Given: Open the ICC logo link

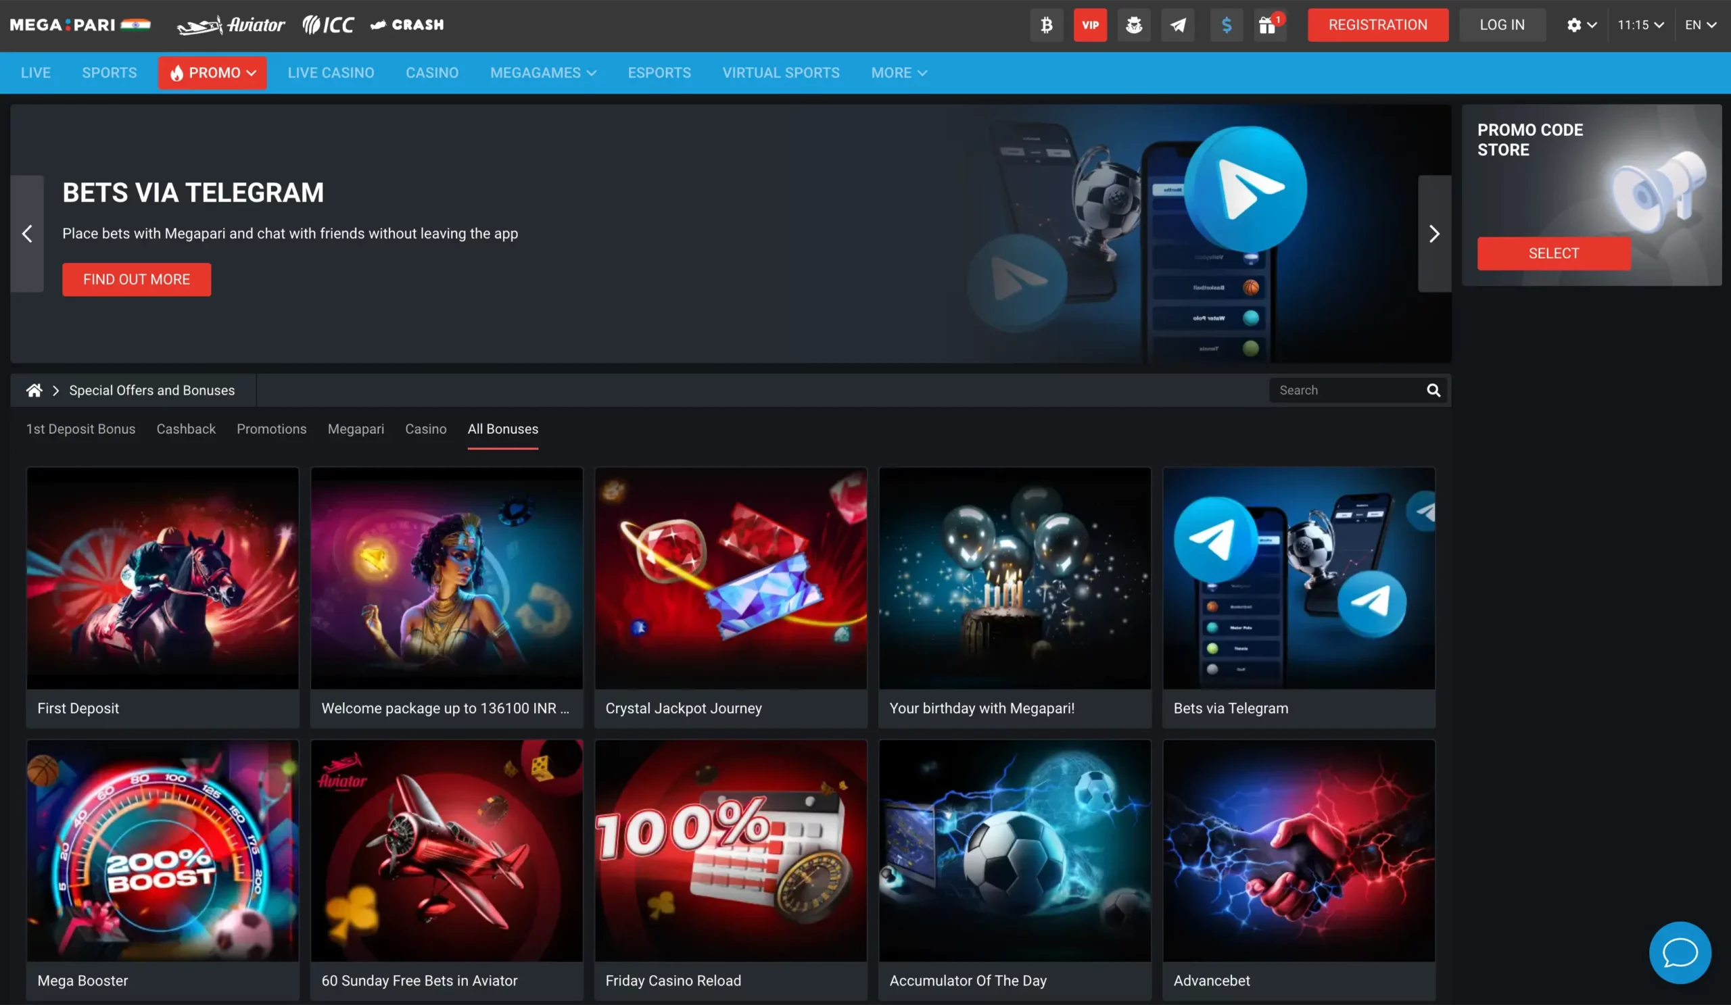Looking at the screenshot, I should 328,25.
